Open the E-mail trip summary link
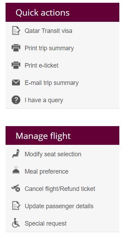Viewport: 128px width, 237px height. pyautogui.click(x=52, y=83)
